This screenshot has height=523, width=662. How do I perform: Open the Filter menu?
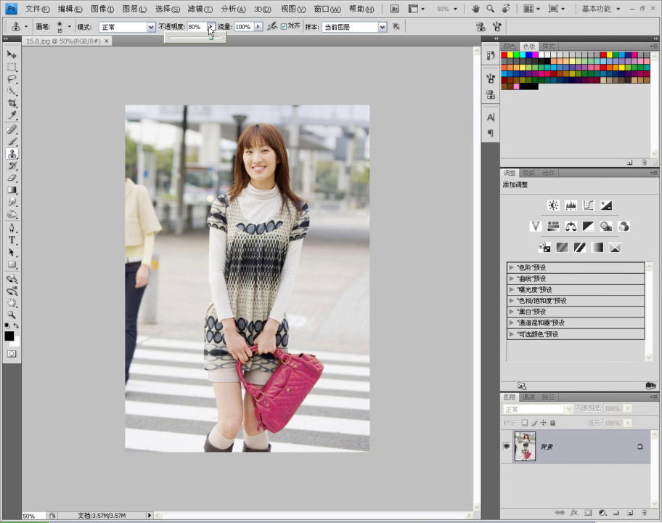(x=200, y=9)
